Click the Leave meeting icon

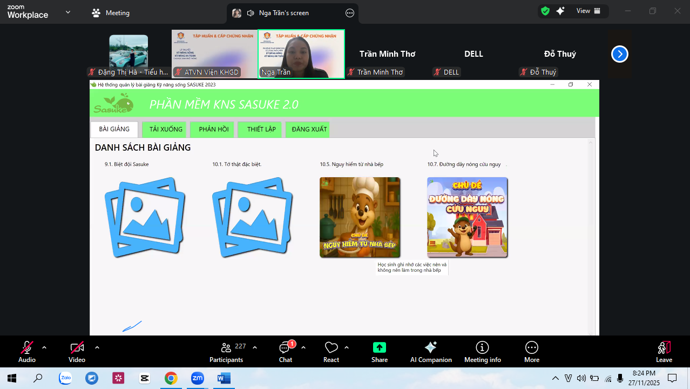664,347
